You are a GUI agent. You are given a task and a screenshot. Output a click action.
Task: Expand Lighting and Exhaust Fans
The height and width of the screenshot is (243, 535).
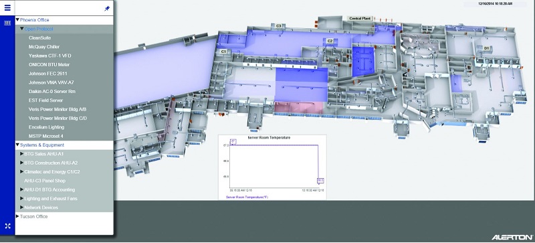coord(22,199)
